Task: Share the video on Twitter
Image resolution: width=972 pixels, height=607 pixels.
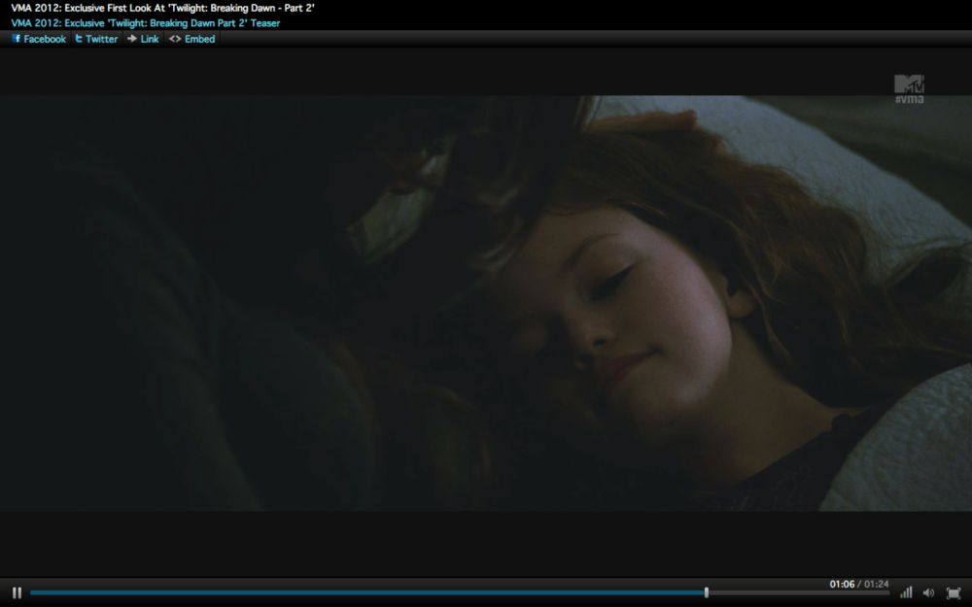Action: click(96, 39)
